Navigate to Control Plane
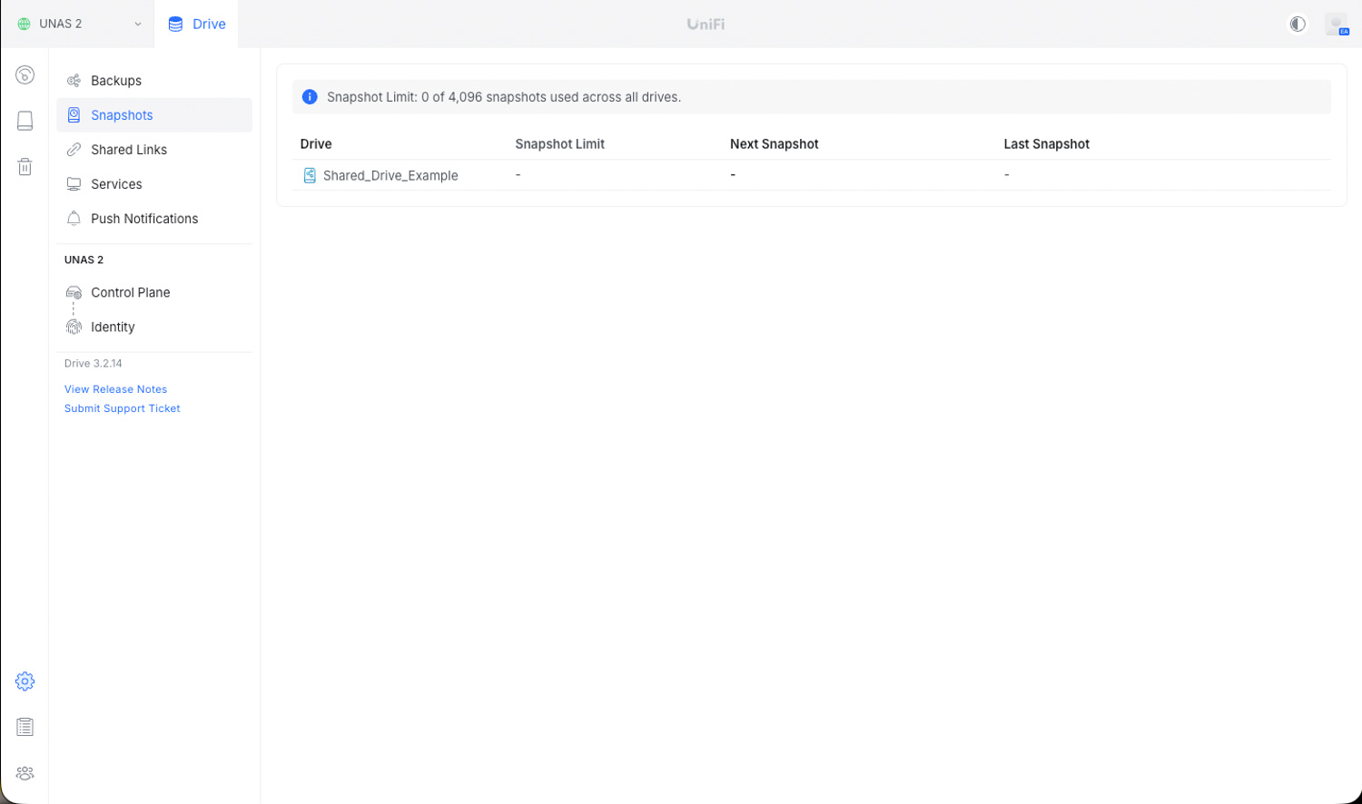This screenshot has width=1362, height=804. [x=130, y=292]
